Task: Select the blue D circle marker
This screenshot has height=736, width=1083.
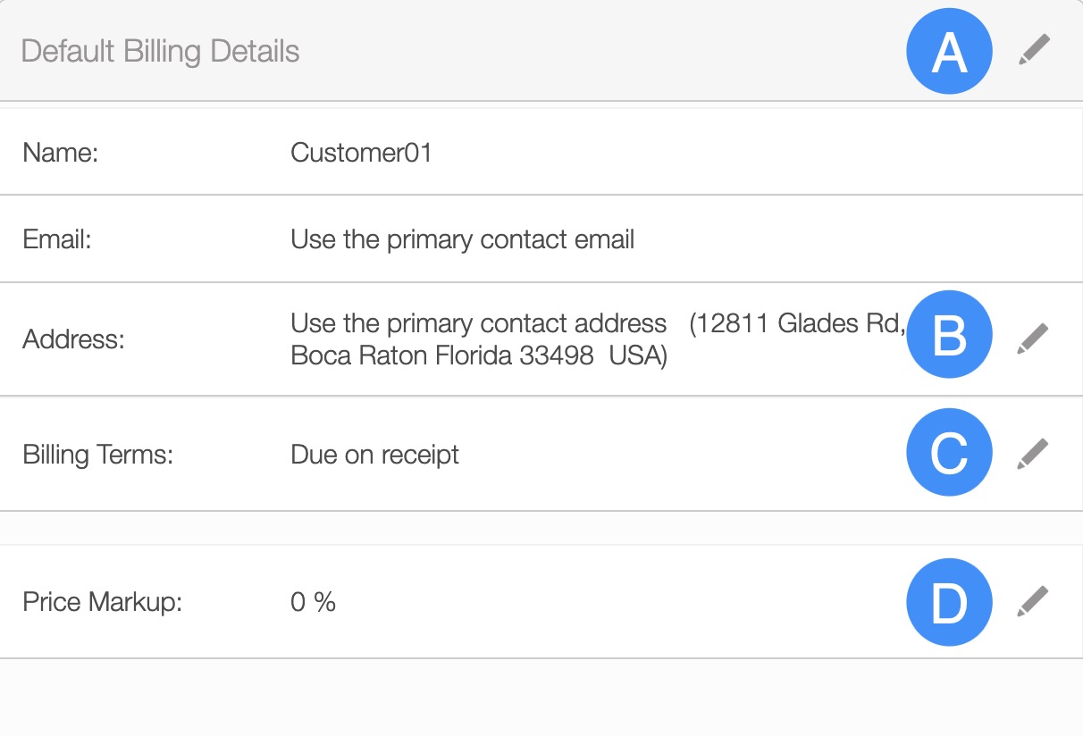Action: [x=949, y=601]
